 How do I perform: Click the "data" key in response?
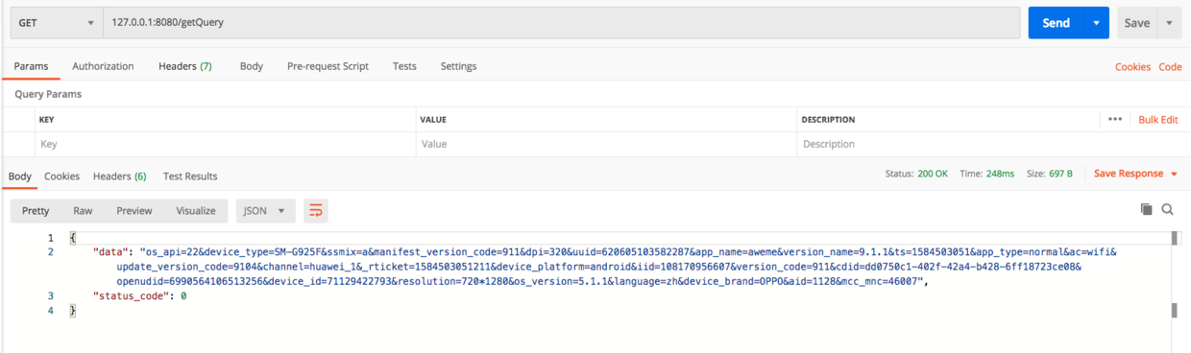(x=110, y=251)
